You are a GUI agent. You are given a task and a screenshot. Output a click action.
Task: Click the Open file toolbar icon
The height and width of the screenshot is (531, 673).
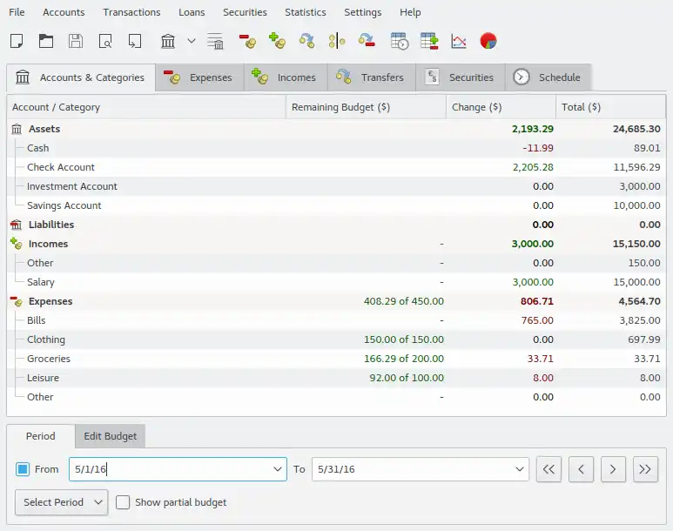(46, 41)
